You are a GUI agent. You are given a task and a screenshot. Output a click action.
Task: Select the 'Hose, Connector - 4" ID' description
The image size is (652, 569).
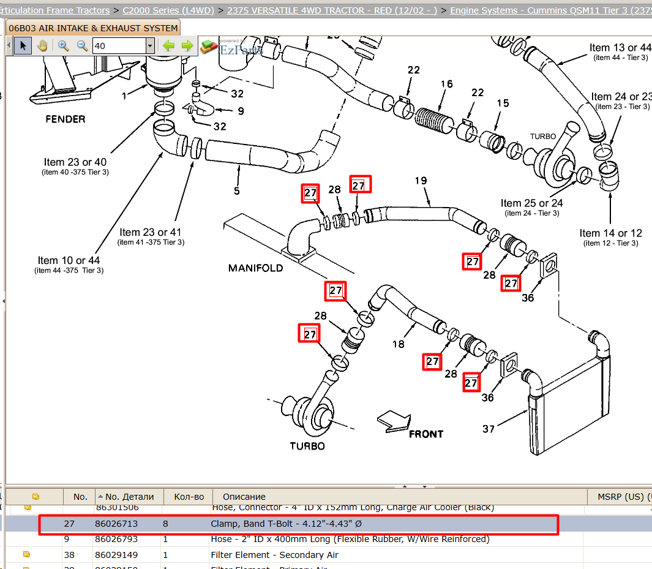point(353,508)
